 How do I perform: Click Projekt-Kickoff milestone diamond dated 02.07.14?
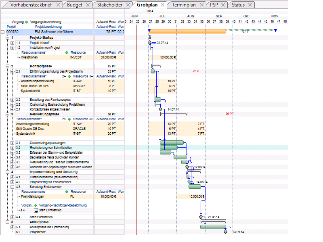(x=150, y=43)
